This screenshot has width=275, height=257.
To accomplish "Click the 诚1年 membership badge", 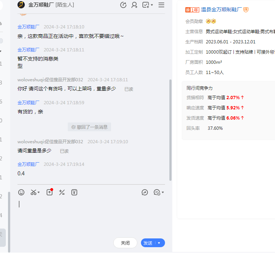I will click(192, 10).
